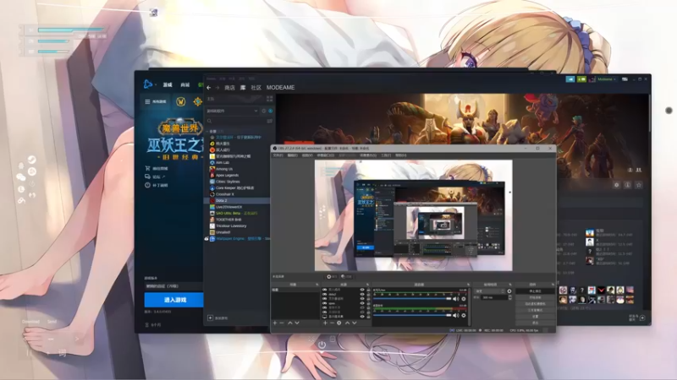Select Hearthstone icon in Battle.net game bar

pyautogui.click(x=197, y=101)
